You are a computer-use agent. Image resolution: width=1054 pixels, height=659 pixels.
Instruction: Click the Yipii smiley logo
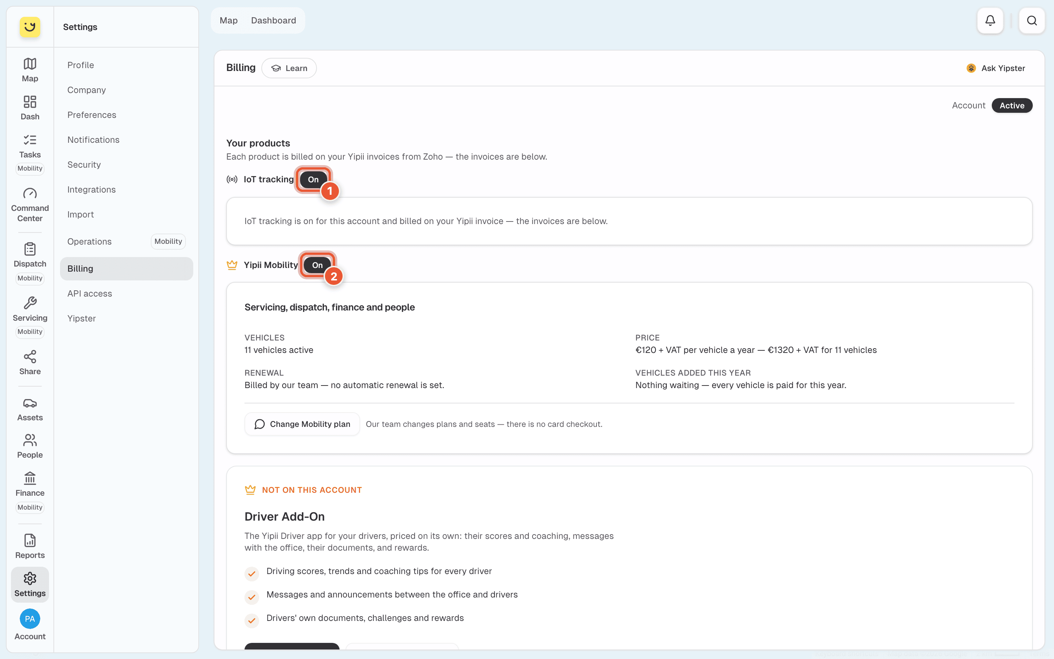click(x=30, y=27)
